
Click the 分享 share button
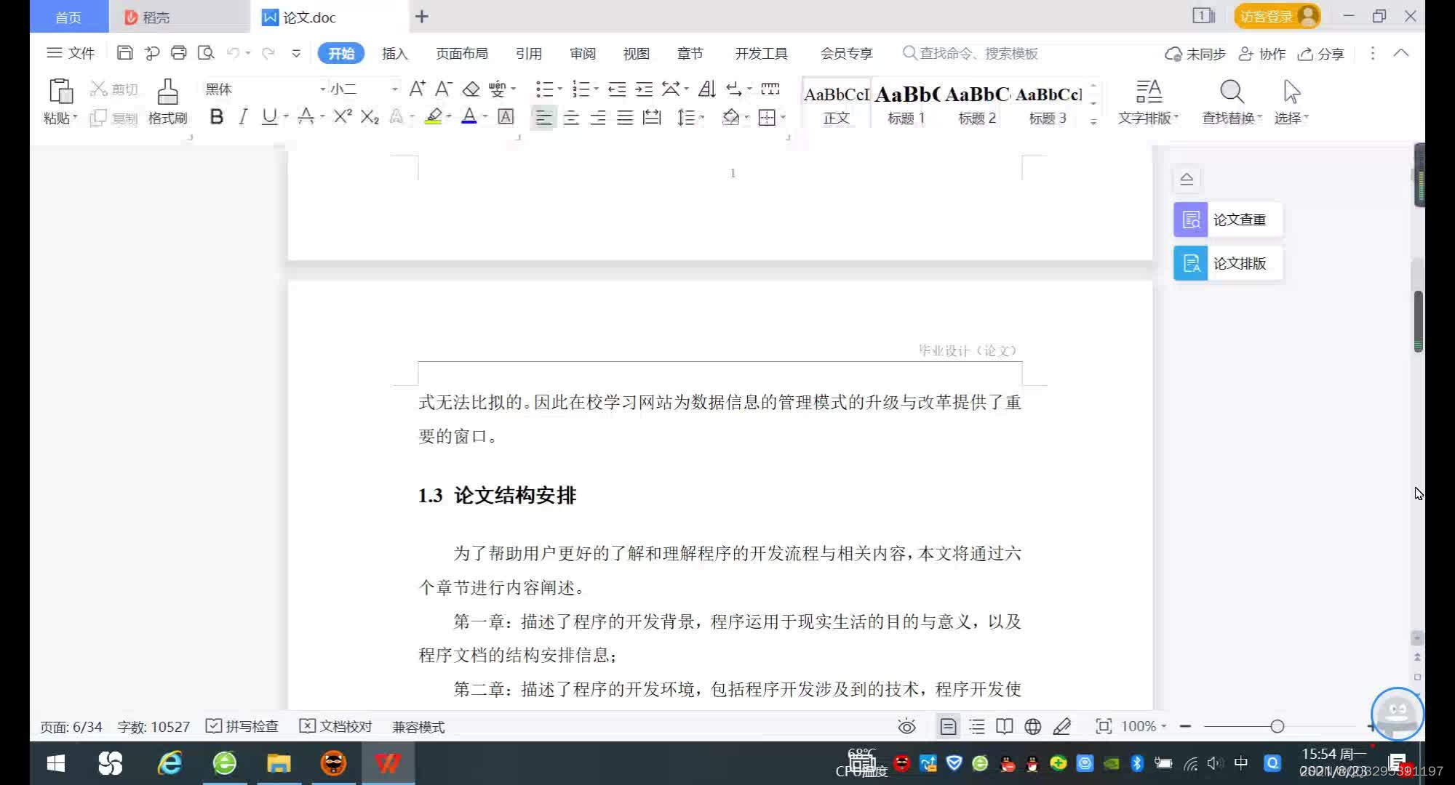pyautogui.click(x=1321, y=53)
